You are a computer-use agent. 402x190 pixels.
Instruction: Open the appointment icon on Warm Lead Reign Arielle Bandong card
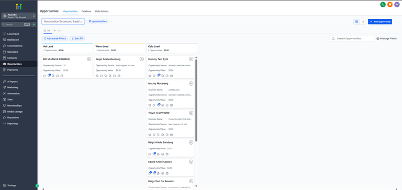(x=119, y=76)
